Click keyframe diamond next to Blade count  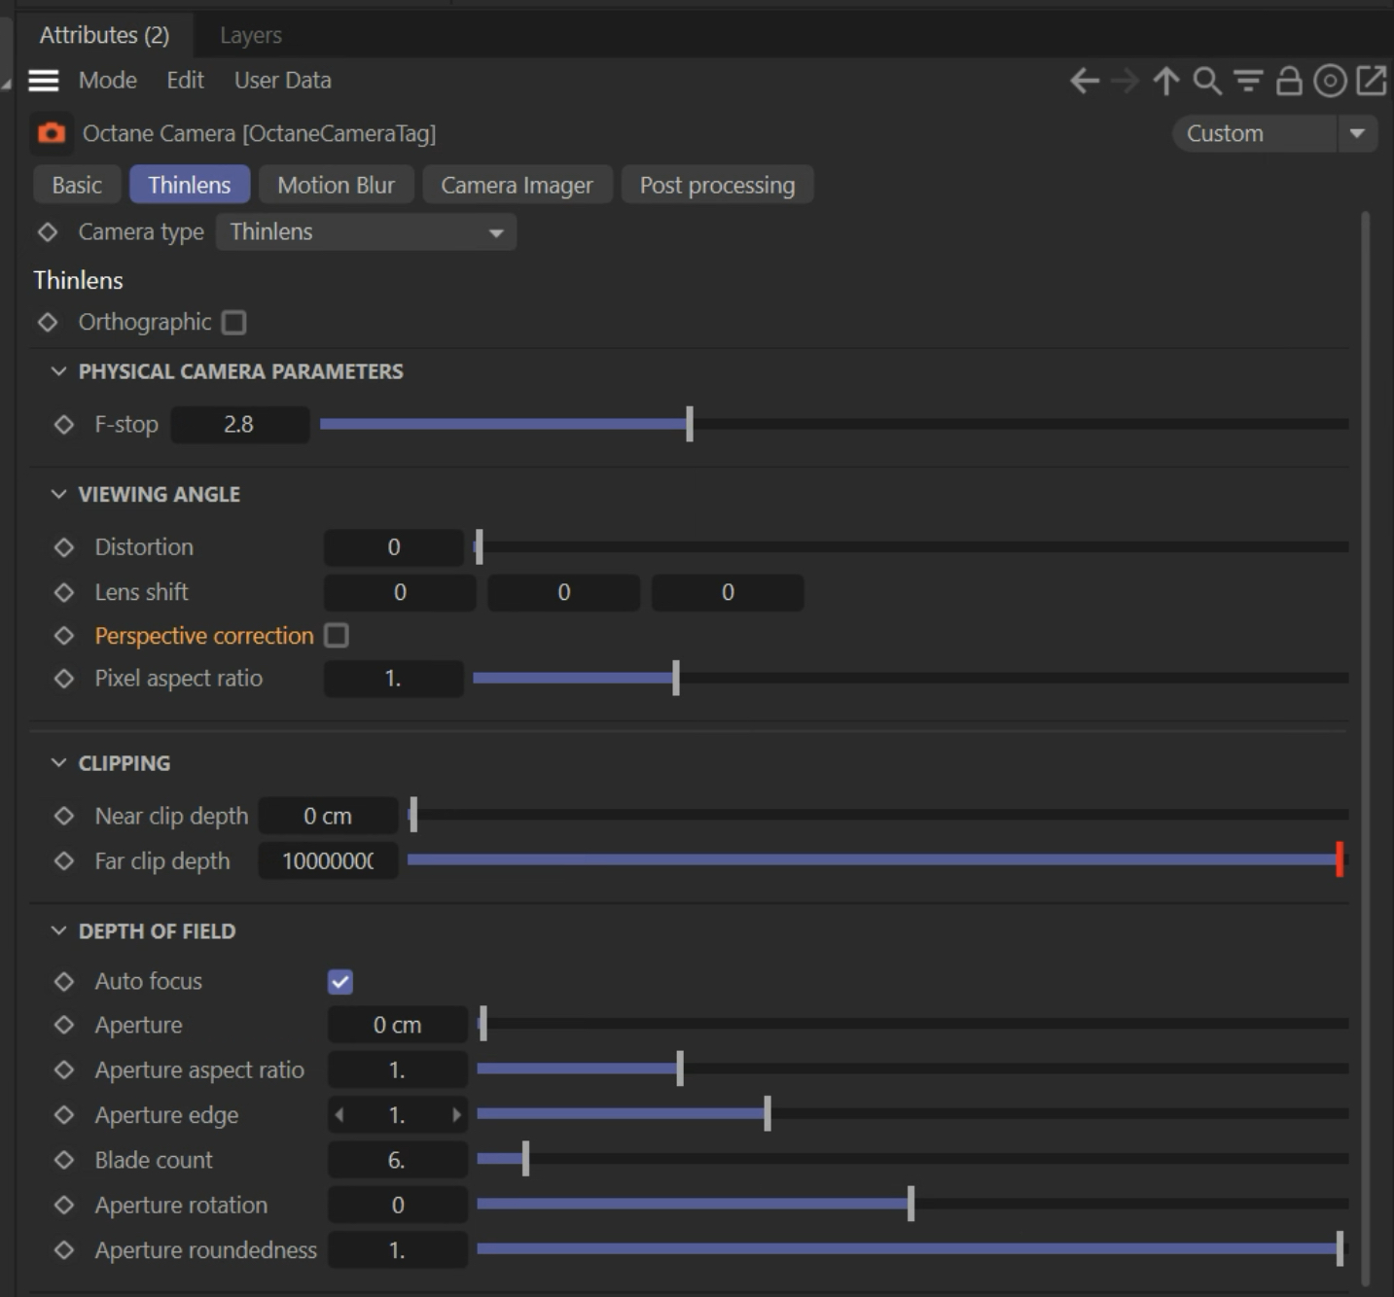pos(64,1160)
